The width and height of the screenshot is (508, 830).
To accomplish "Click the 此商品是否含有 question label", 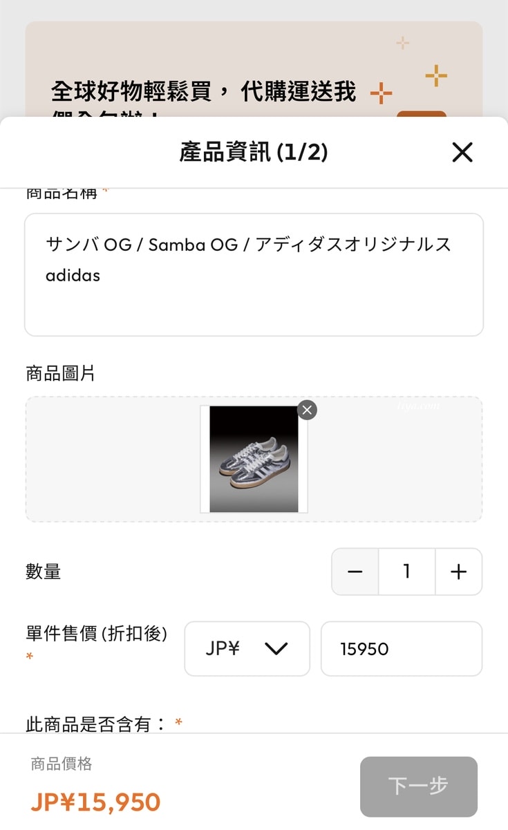I will (95, 724).
